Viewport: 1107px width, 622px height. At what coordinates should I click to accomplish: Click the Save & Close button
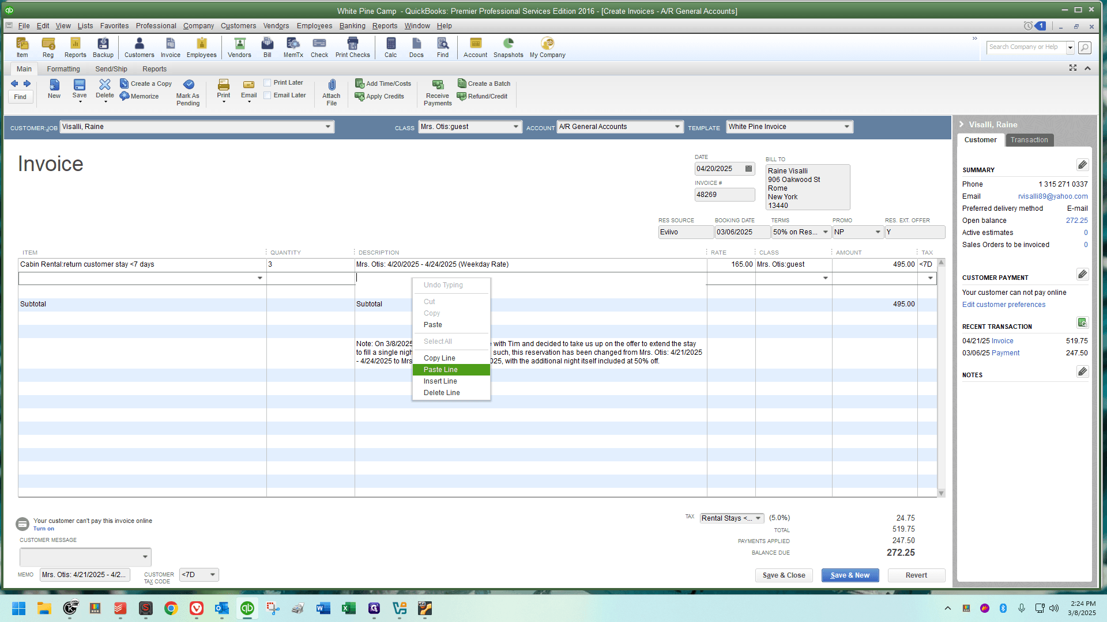(x=784, y=575)
